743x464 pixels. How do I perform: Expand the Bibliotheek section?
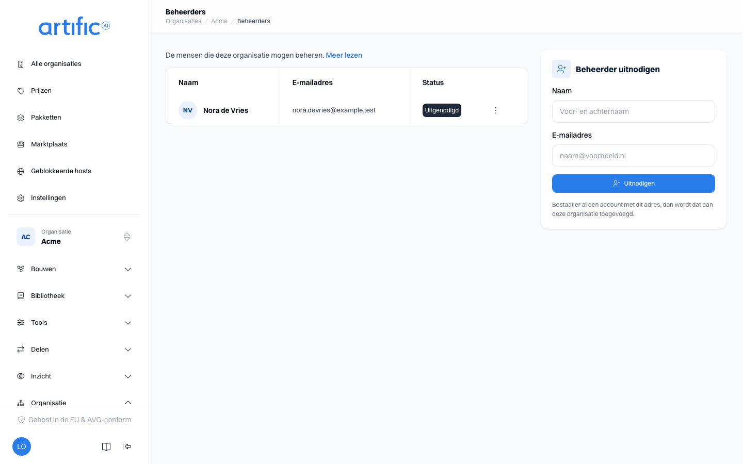(74, 296)
